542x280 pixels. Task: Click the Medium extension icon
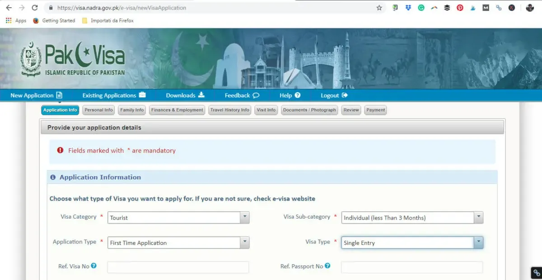pos(486,8)
